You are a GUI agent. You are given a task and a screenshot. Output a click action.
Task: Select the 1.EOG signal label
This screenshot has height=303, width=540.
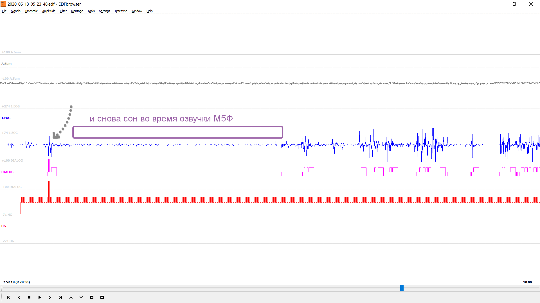[x=6, y=118]
